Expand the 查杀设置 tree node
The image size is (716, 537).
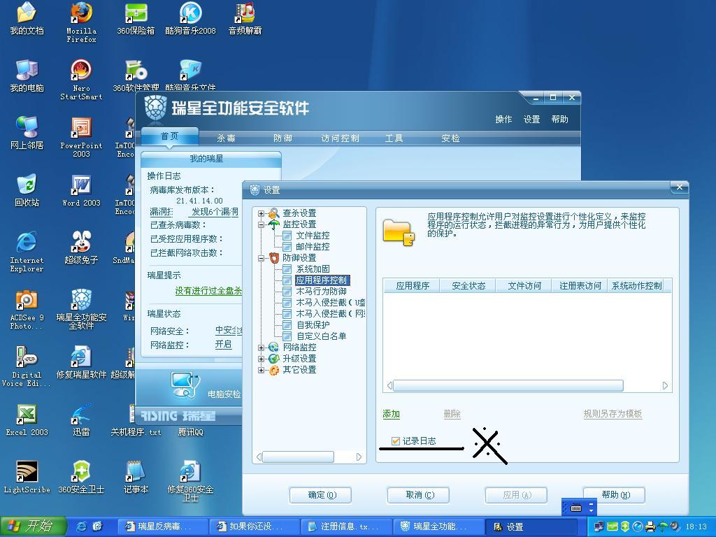(261, 213)
